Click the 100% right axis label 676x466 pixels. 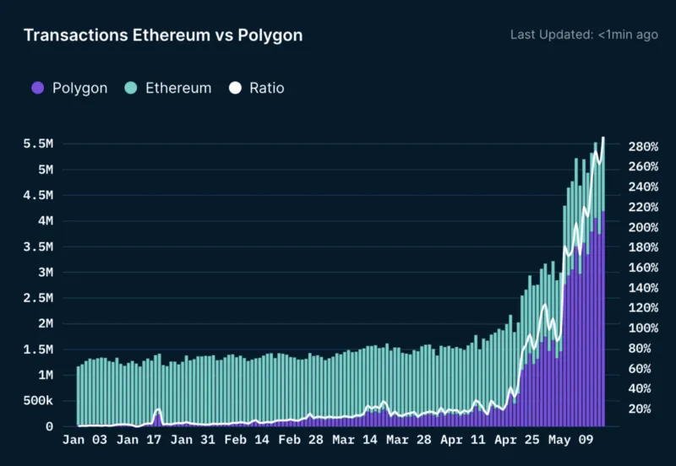coord(643,328)
